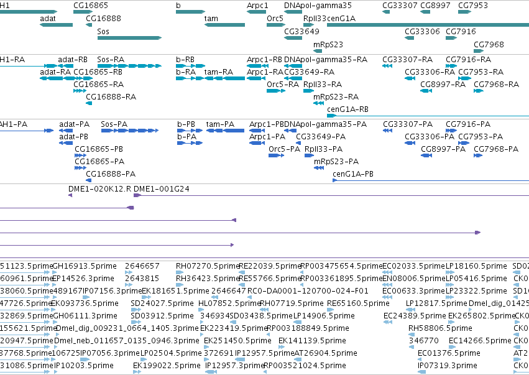
Task: Select the CG7968-RA transcript label
Action: click(496, 85)
